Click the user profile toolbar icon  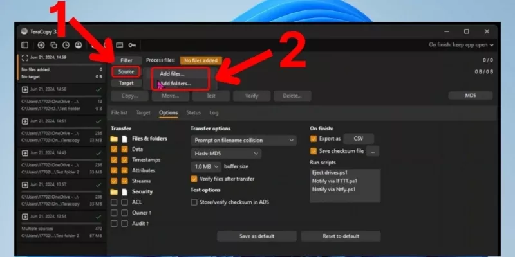(78, 45)
